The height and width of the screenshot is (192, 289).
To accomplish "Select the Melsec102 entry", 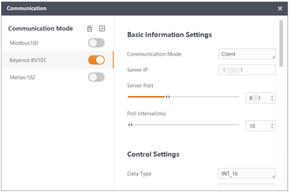I will (22, 77).
